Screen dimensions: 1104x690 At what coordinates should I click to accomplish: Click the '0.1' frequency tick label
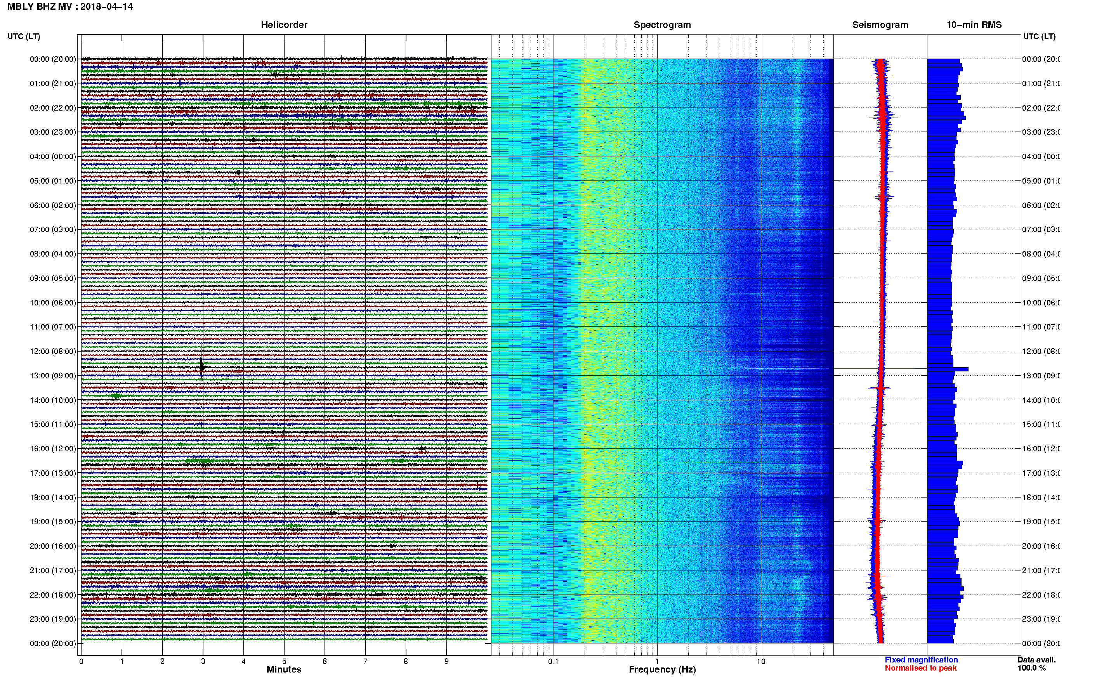pos(553,661)
